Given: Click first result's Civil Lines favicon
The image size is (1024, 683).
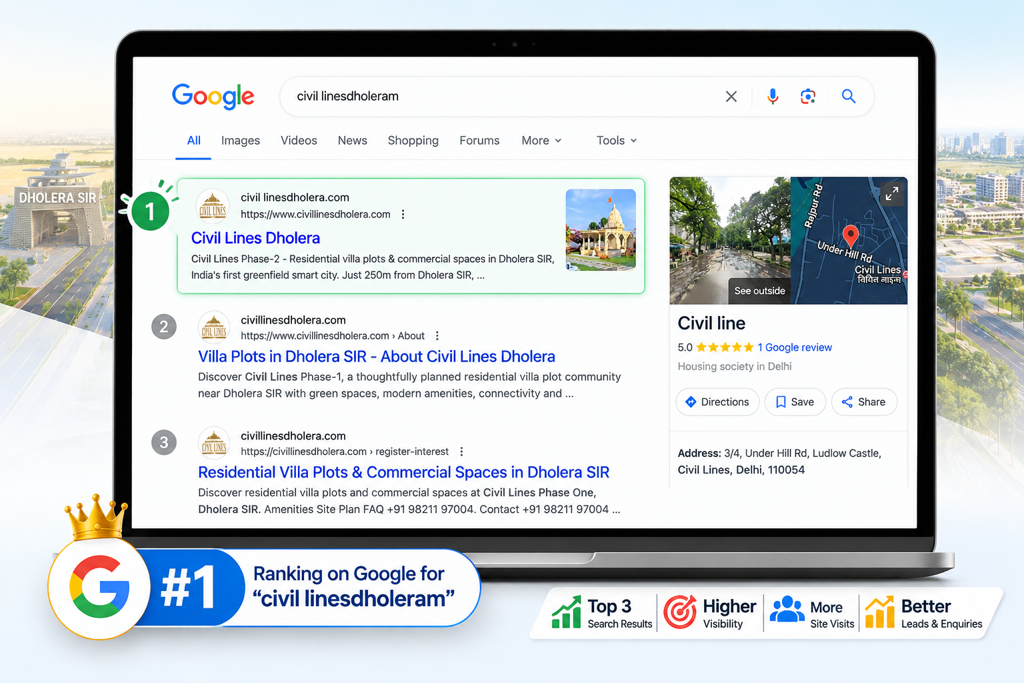Looking at the screenshot, I should pyautogui.click(x=213, y=205).
